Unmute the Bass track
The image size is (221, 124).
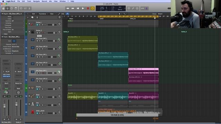[x=37, y=97]
